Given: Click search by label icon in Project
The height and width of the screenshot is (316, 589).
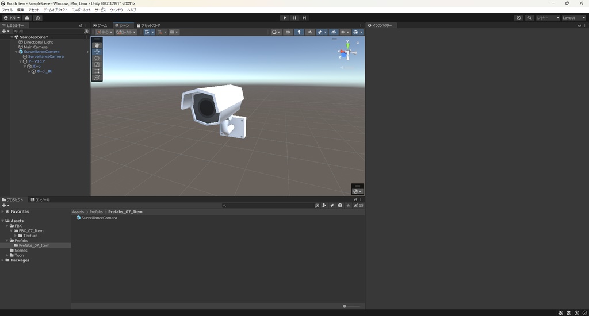Looking at the screenshot, I should pyautogui.click(x=332, y=205).
